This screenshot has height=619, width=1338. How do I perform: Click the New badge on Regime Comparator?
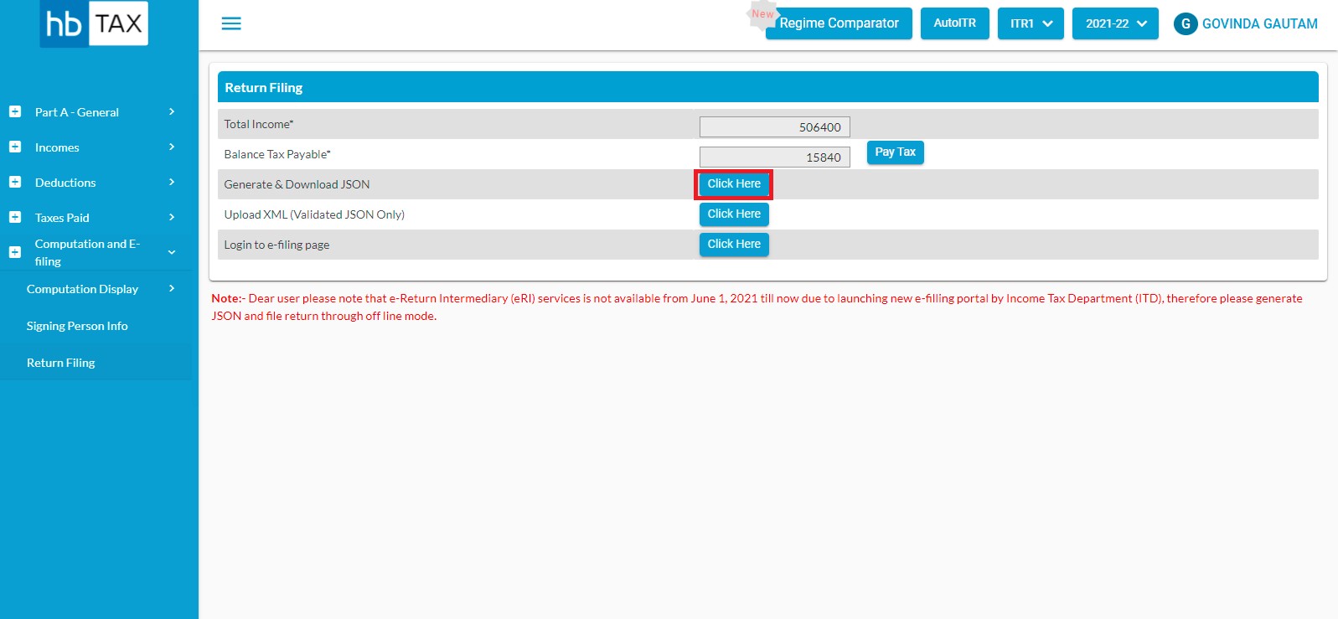(x=762, y=14)
